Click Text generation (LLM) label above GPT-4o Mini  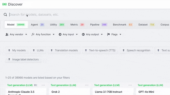[150, 85]
